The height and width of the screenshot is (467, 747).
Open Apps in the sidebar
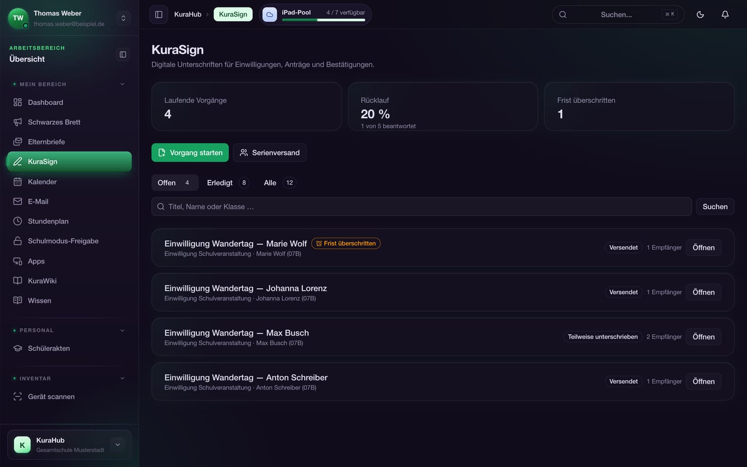(x=69, y=261)
